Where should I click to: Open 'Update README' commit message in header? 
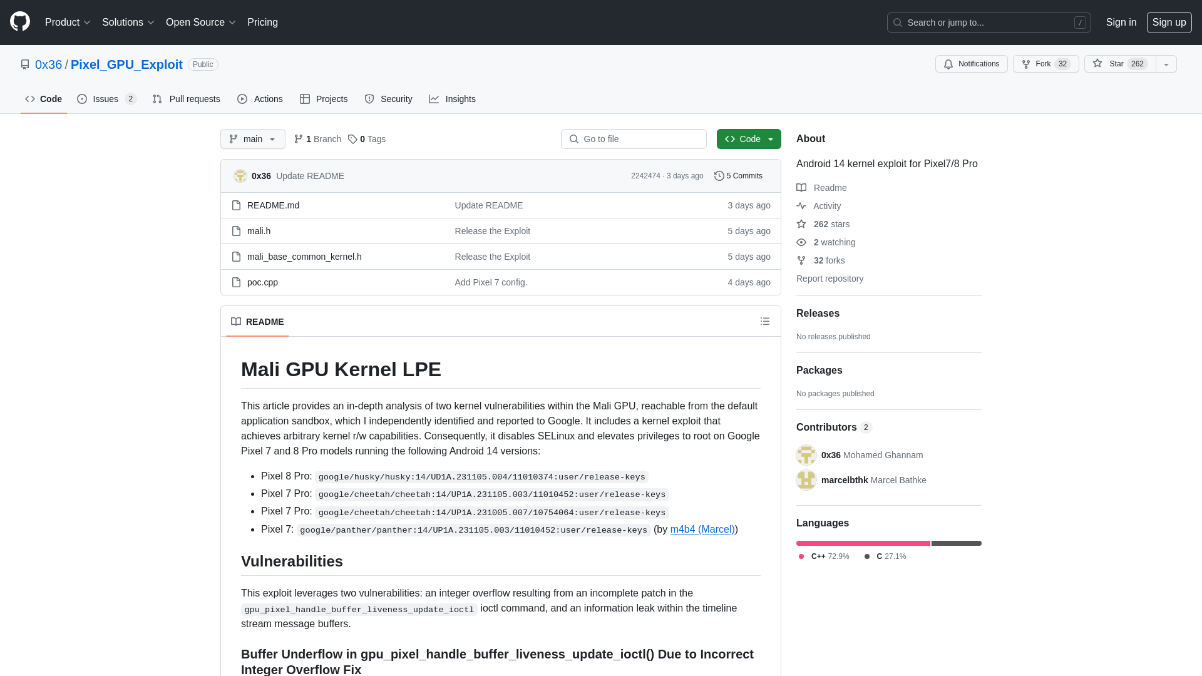(310, 176)
